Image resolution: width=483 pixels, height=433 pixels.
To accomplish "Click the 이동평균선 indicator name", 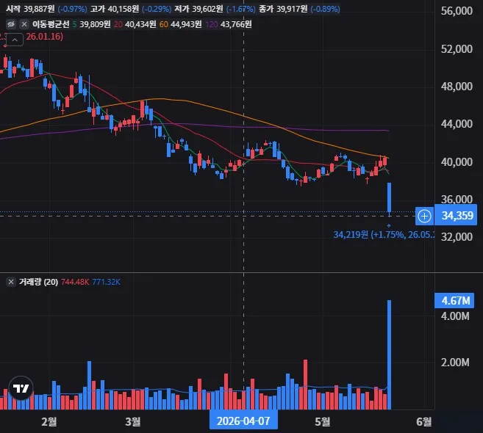I will pyautogui.click(x=51, y=24).
